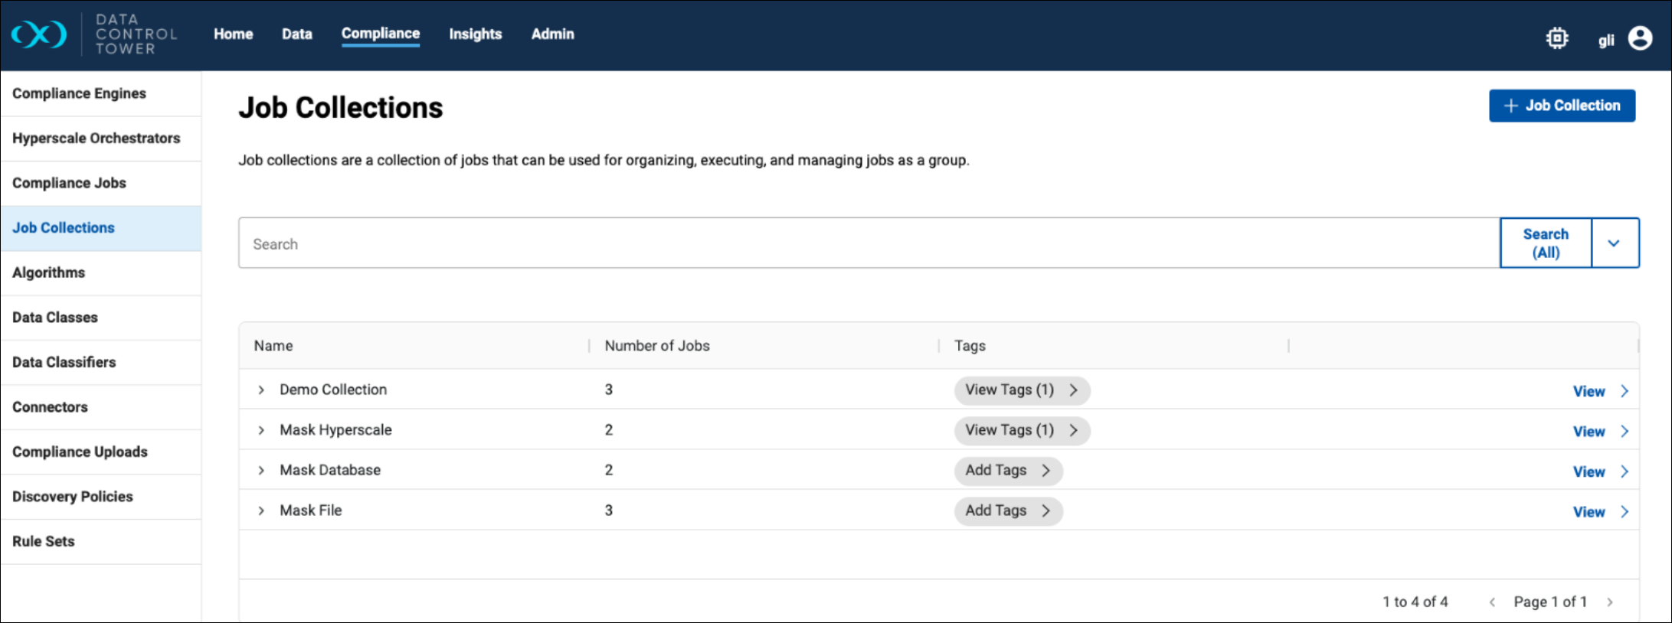
Task: Open the search filter dropdown arrow
Action: point(1614,243)
